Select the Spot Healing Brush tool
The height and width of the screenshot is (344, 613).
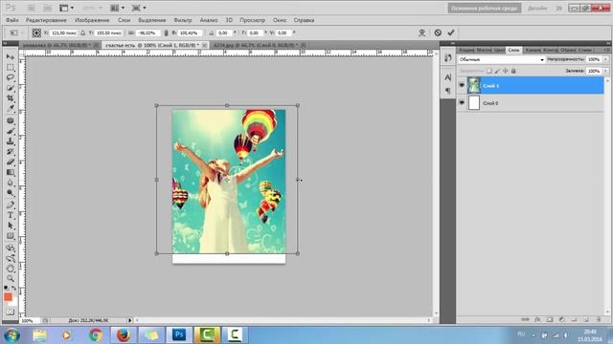[x=11, y=121]
